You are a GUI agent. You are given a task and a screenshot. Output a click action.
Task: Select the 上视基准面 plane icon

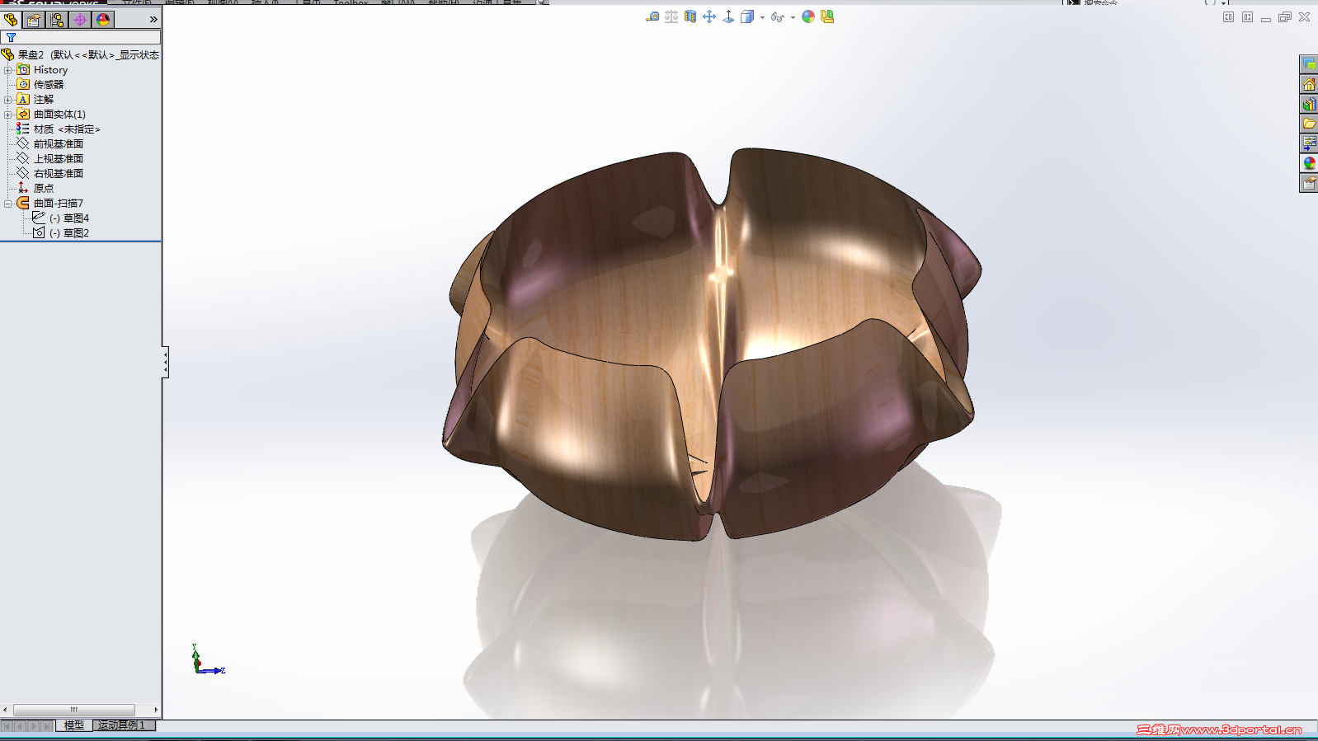click(23, 159)
